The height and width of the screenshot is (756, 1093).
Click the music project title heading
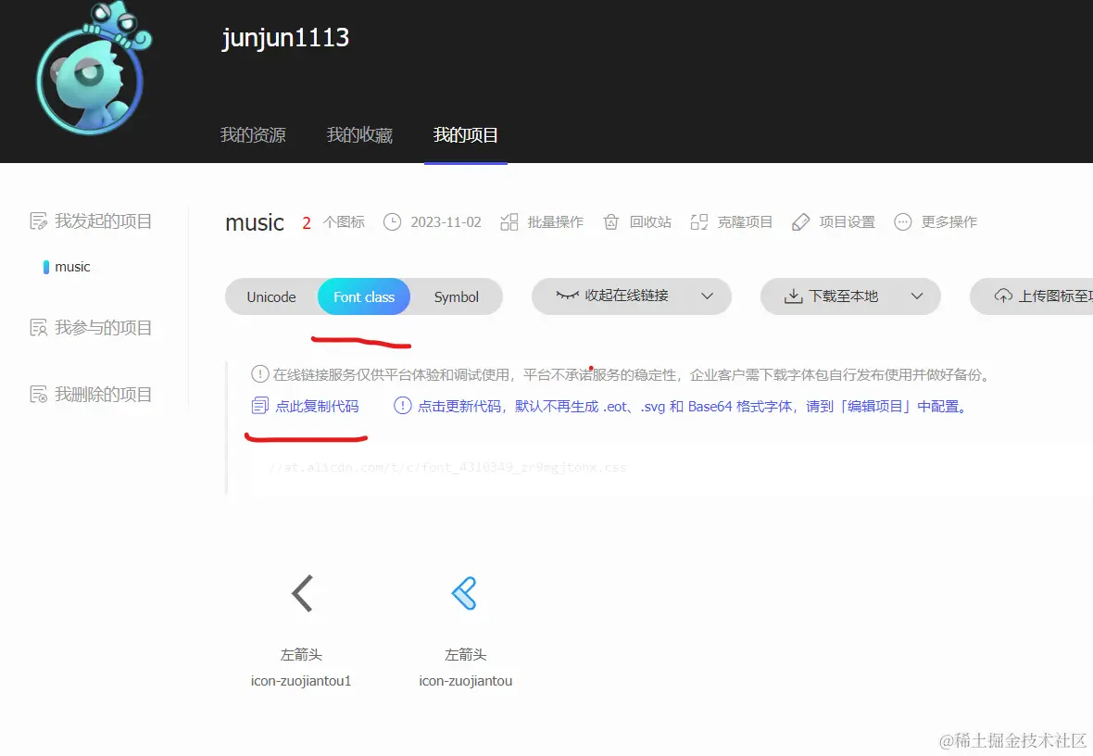(x=255, y=222)
